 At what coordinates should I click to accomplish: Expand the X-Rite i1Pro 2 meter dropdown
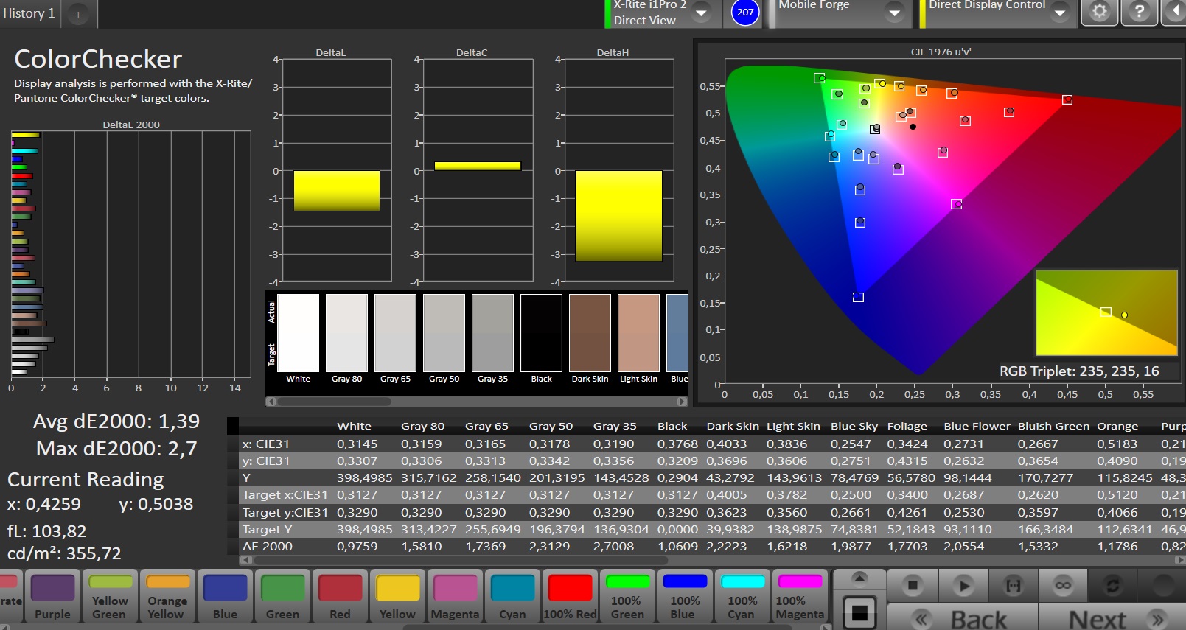click(702, 13)
